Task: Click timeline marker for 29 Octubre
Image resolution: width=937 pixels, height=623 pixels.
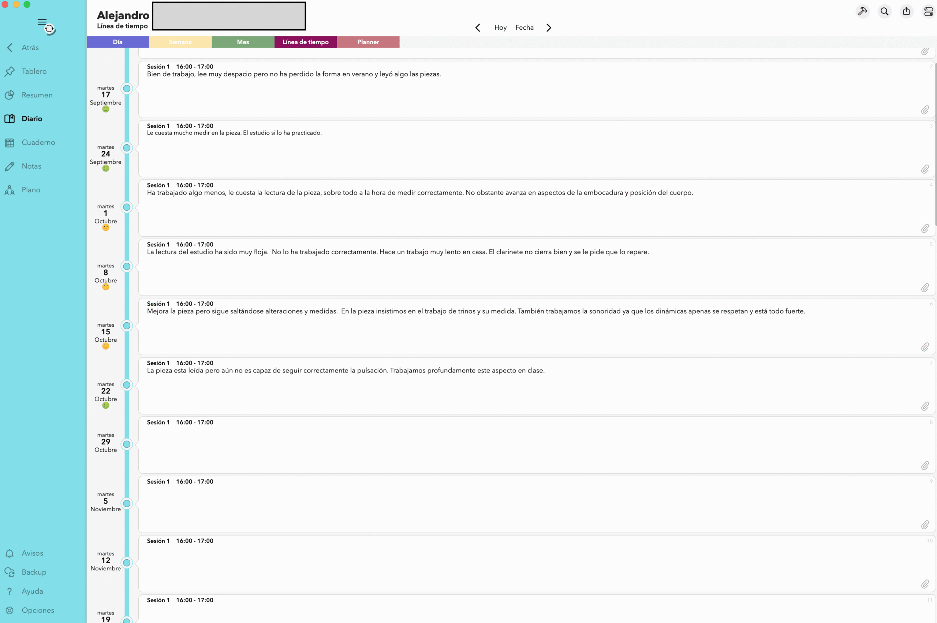Action: (127, 444)
